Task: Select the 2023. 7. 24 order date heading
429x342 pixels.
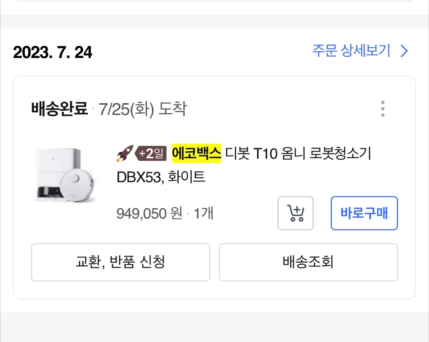Action: point(53,52)
